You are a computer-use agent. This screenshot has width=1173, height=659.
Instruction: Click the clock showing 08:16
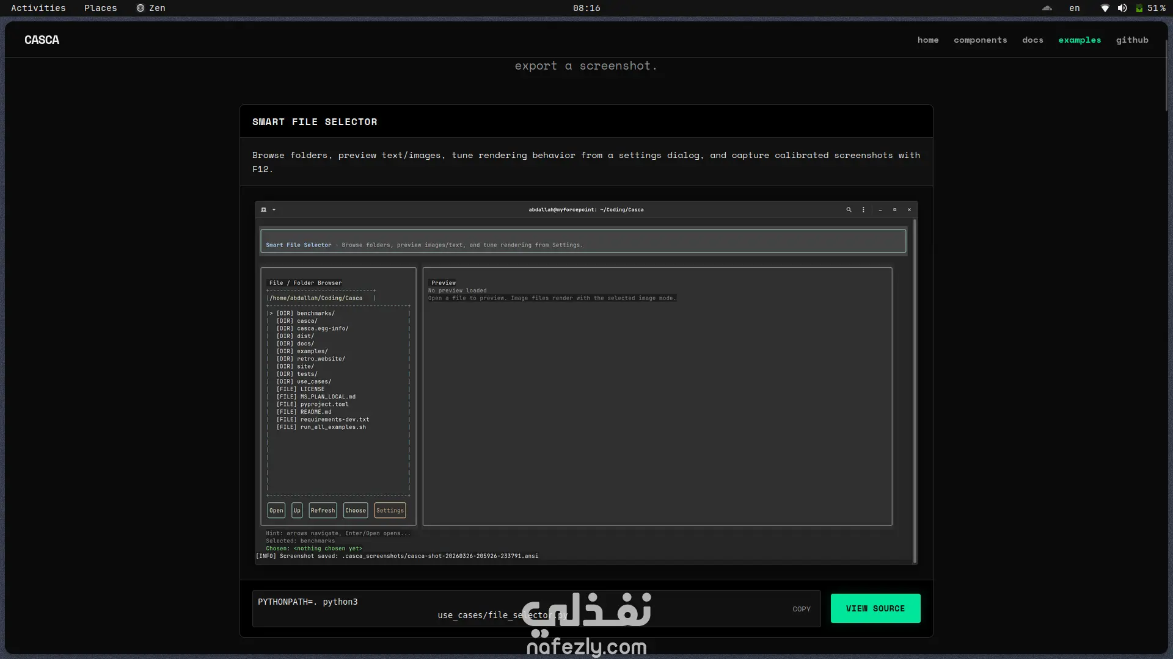586,8
